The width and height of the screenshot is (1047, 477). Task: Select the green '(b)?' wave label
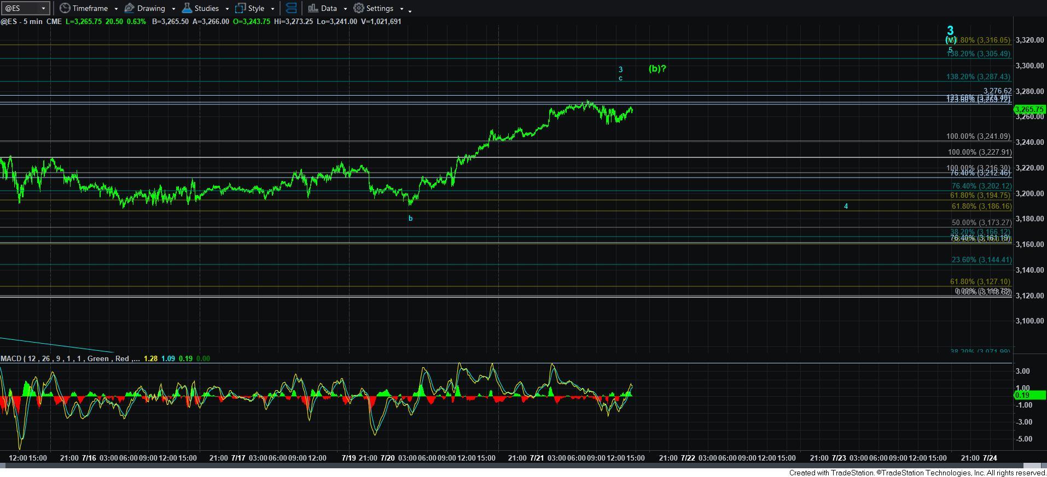(657, 68)
